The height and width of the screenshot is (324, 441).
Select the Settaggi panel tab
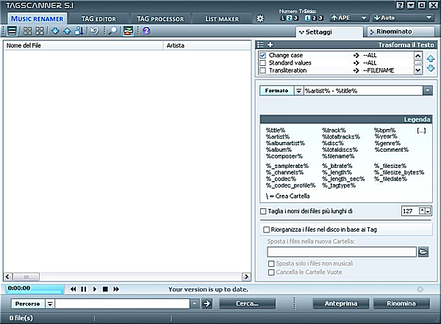coord(329,32)
